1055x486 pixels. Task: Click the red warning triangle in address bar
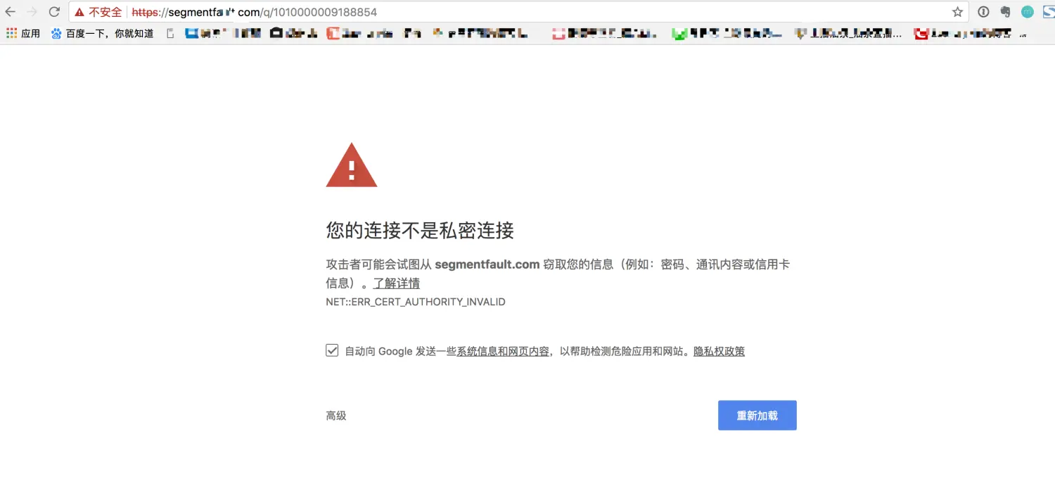pos(79,13)
